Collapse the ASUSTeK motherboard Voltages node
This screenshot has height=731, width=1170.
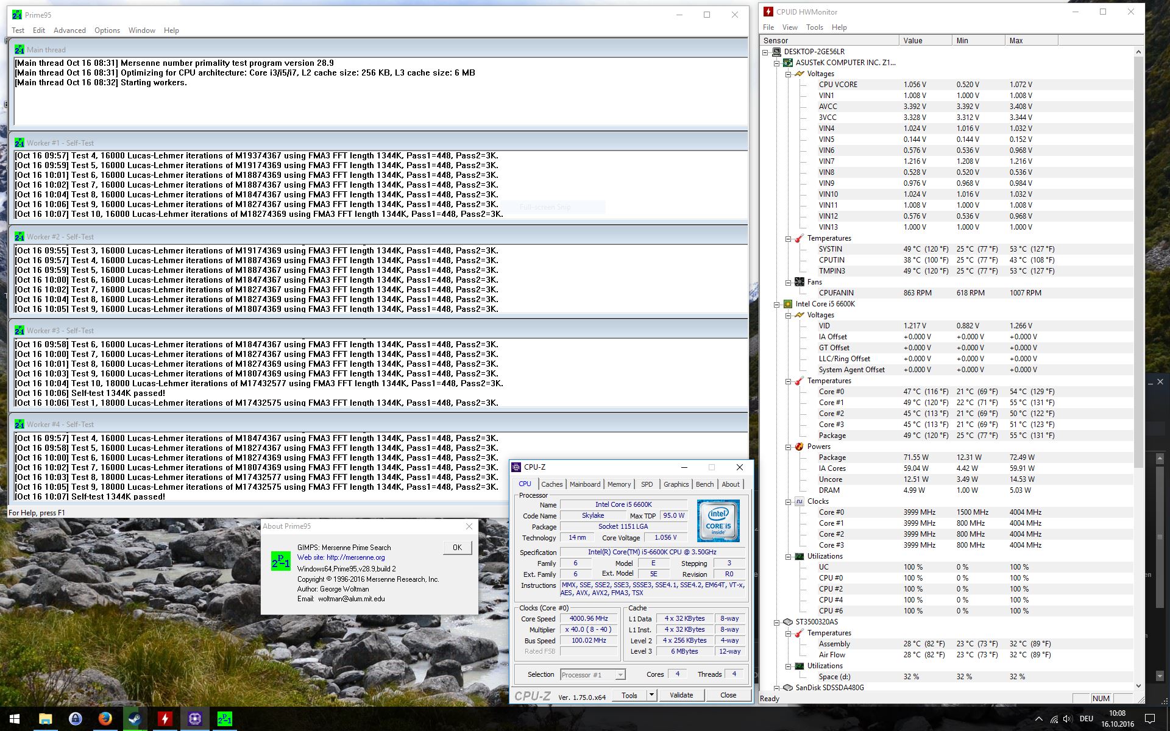click(788, 74)
